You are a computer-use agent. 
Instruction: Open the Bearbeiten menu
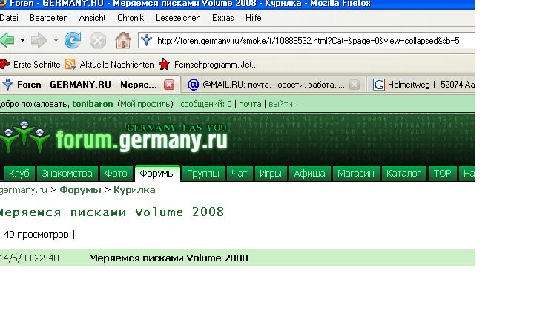pyautogui.click(x=49, y=18)
